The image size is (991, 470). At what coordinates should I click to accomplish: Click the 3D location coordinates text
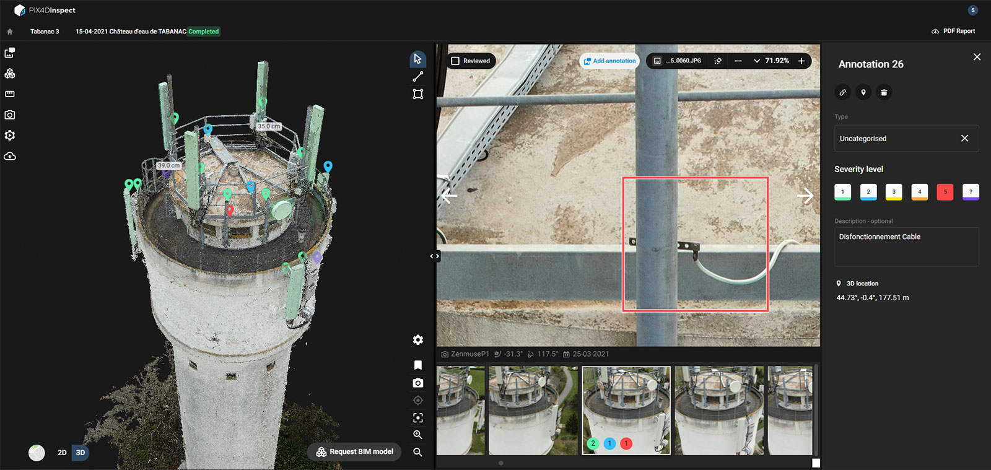(873, 298)
